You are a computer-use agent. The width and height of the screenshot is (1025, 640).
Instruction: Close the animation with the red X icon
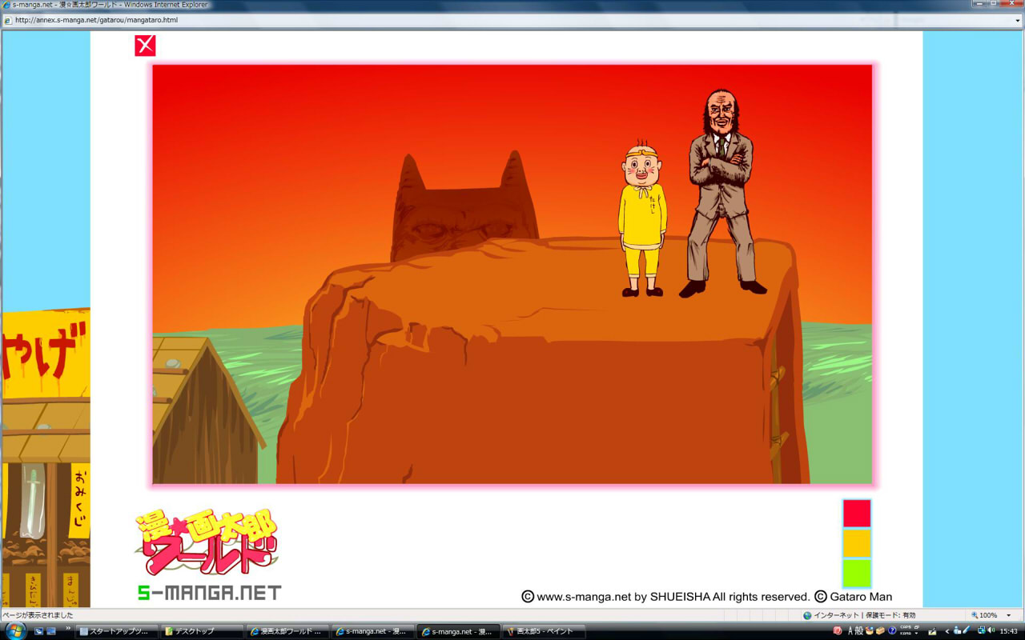click(x=145, y=46)
